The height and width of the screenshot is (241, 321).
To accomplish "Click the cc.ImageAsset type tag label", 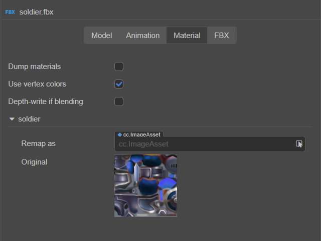I will coord(142,134).
